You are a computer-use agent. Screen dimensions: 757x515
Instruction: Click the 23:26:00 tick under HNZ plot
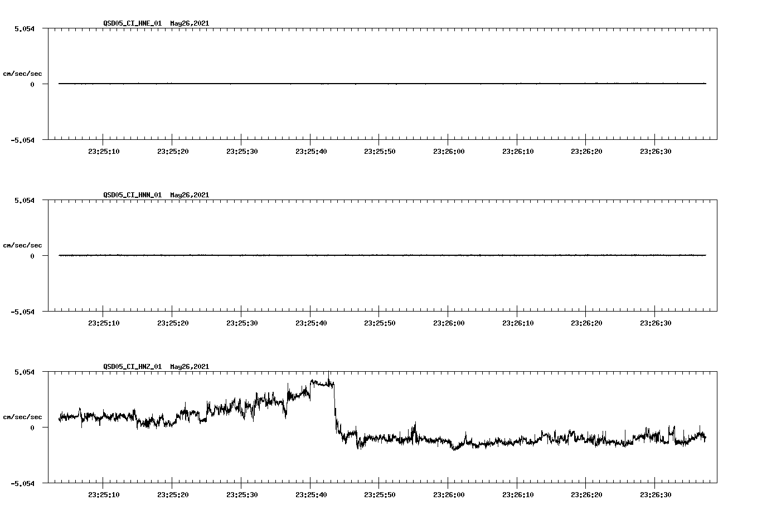(449, 494)
